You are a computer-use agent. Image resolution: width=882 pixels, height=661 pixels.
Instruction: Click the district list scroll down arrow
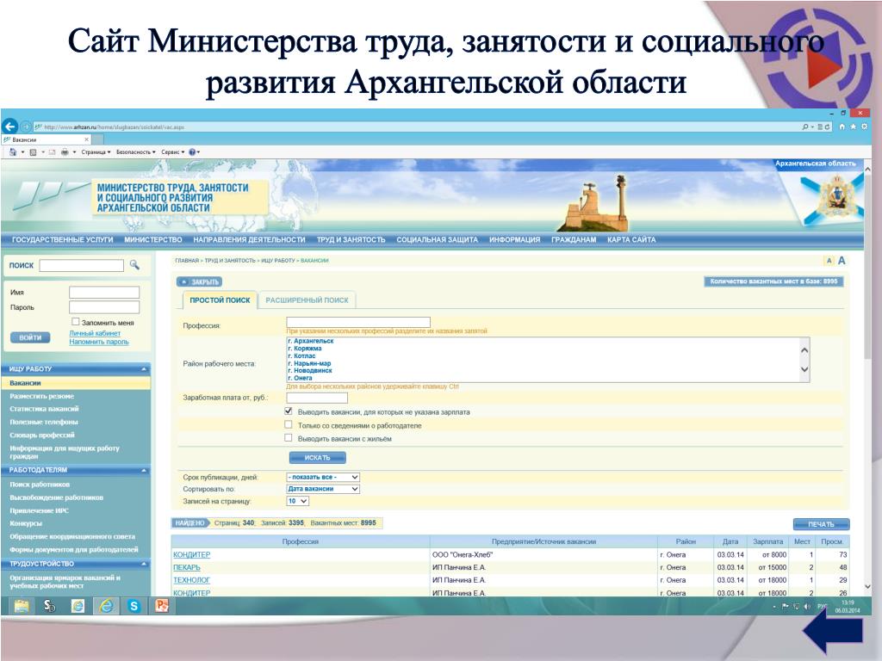tap(804, 370)
